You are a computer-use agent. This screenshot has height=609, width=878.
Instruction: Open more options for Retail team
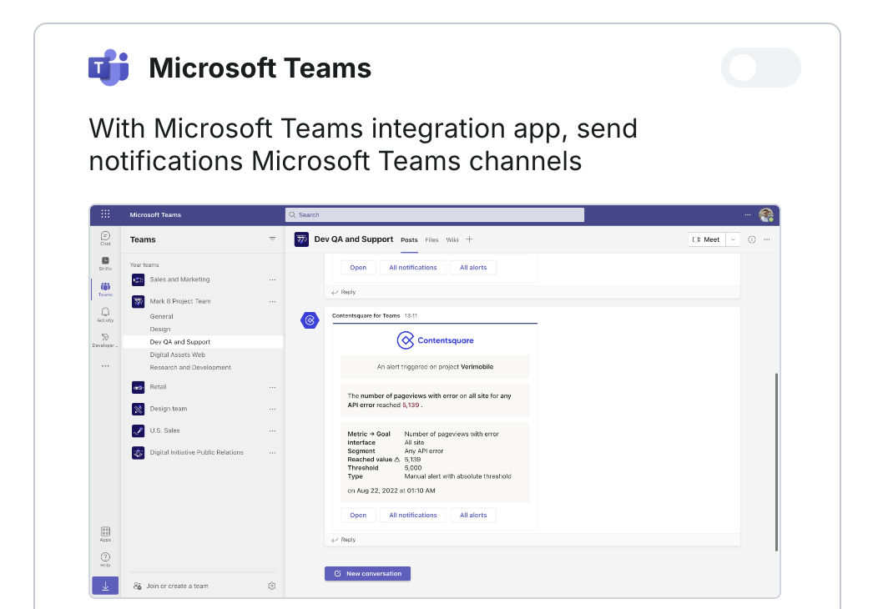click(272, 387)
